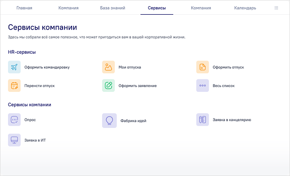This screenshot has width=290, height=176.
Task: Click the green pencil icon for Оформить заявление
Action: tap(108, 86)
